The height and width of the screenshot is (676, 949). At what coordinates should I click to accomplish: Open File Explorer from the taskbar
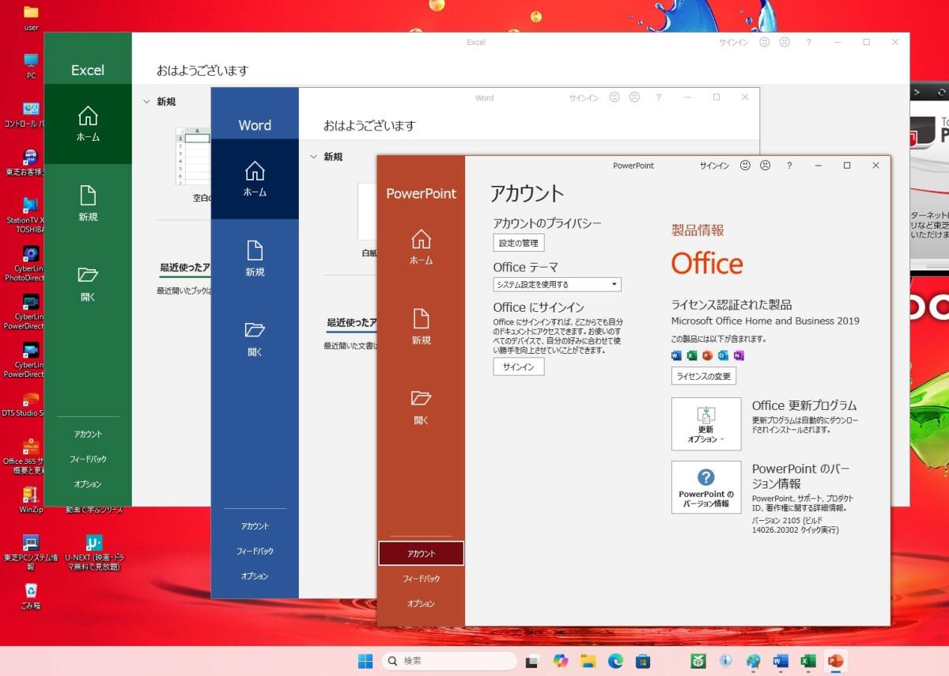(588, 661)
